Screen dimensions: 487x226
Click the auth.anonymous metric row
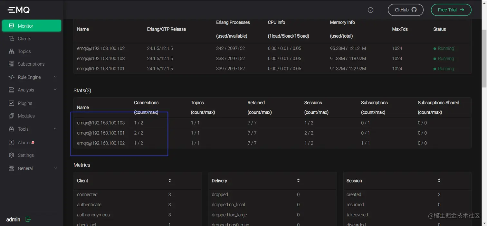138,215
